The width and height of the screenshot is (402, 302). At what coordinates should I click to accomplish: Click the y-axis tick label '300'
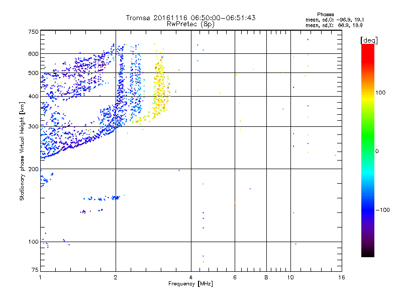pos(33,127)
